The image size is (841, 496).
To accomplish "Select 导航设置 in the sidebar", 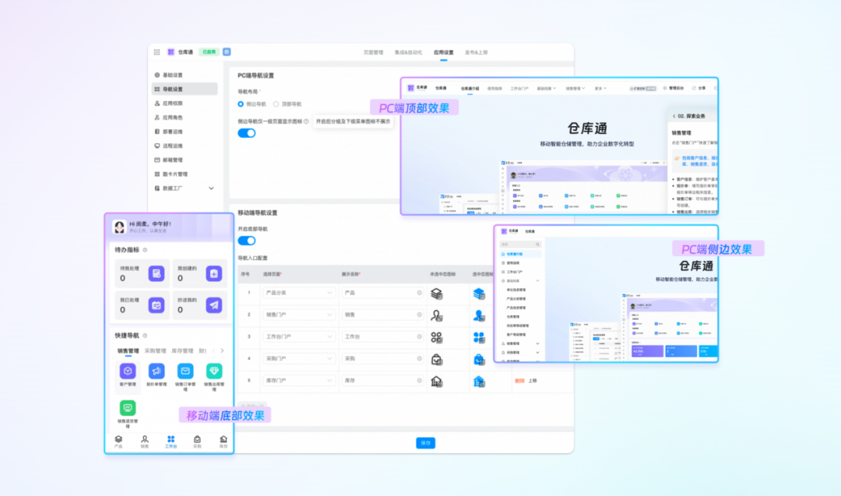I will coord(185,89).
